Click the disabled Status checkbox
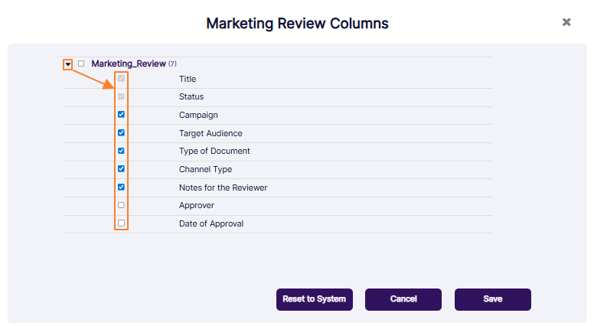The image size is (594, 326). coord(121,96)
